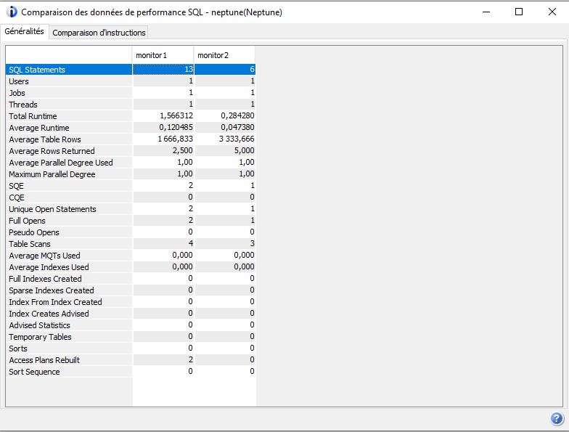The width and height of the screenshot is (569, 432).
Task: Select Unique Open Statements row
Action: [x=69, y=209]
